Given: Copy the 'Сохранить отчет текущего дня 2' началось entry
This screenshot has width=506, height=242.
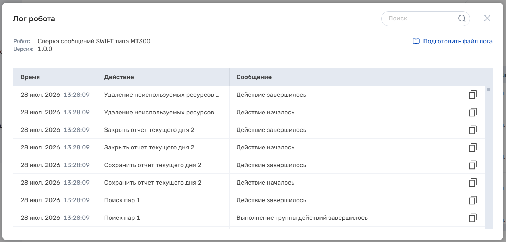Looking at the screenshot, I should coord(473,183).
